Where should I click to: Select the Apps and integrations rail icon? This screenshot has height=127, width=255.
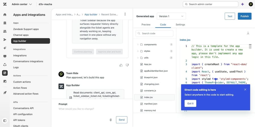tap(5, 73)
